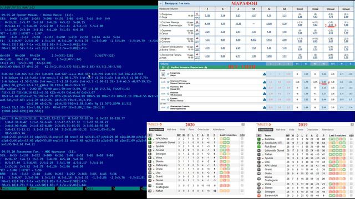This screenshot has height=199, width=355.
Task: Switch to Wide tab in 2019 panel
Action: 291,130
